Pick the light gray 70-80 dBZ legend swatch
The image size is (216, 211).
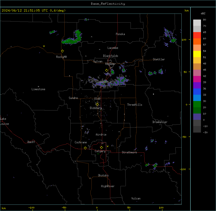pos(197,23)
